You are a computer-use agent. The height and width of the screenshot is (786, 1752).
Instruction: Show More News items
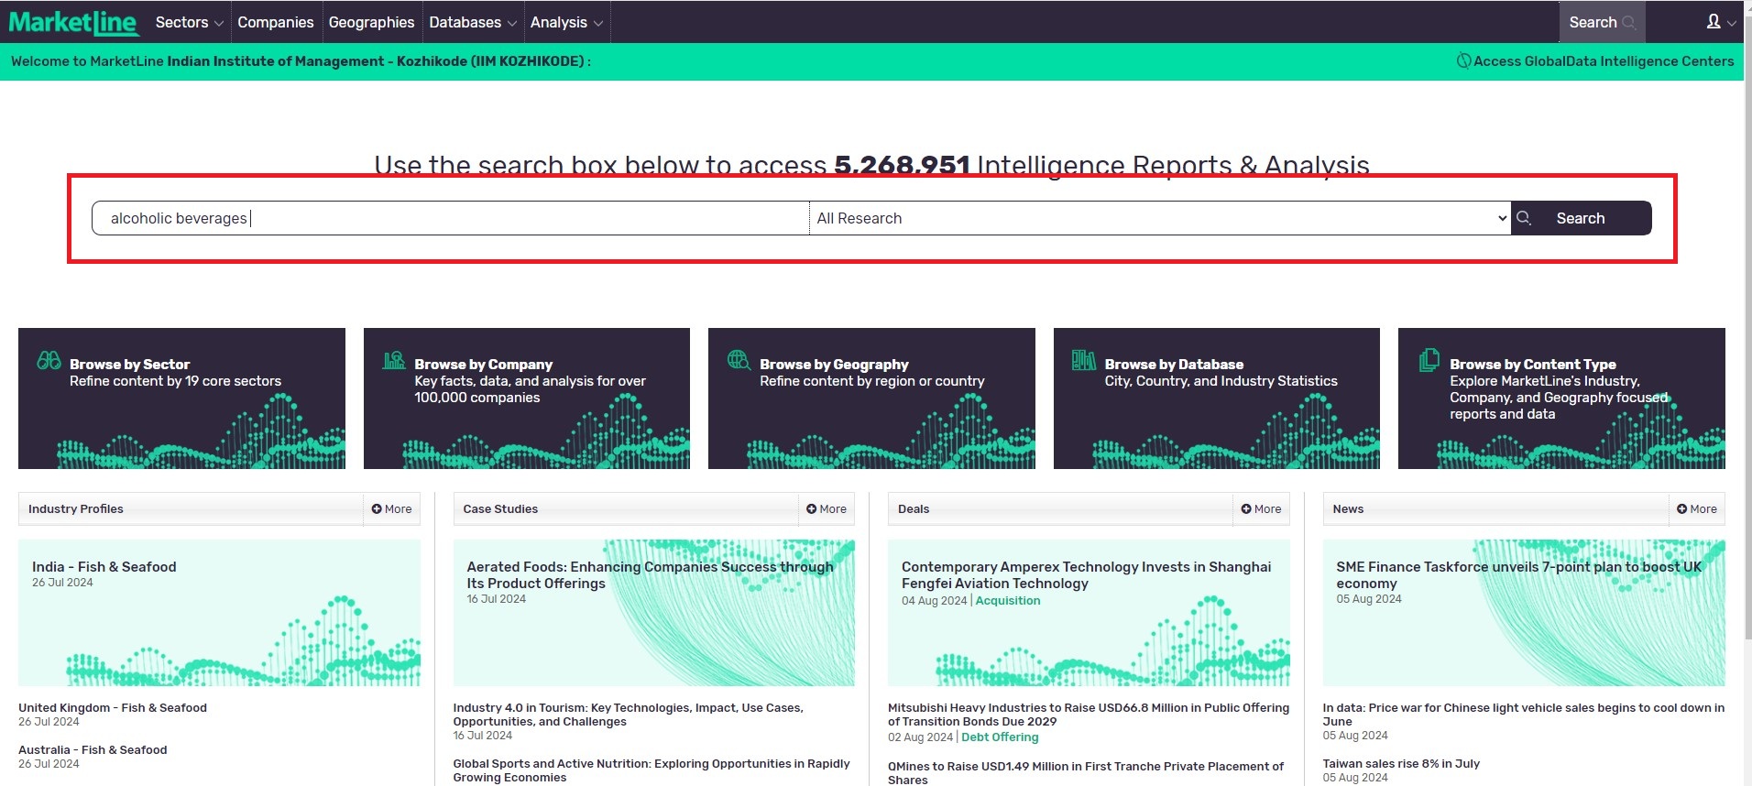pyautogui.click(x=1696, y=509)
